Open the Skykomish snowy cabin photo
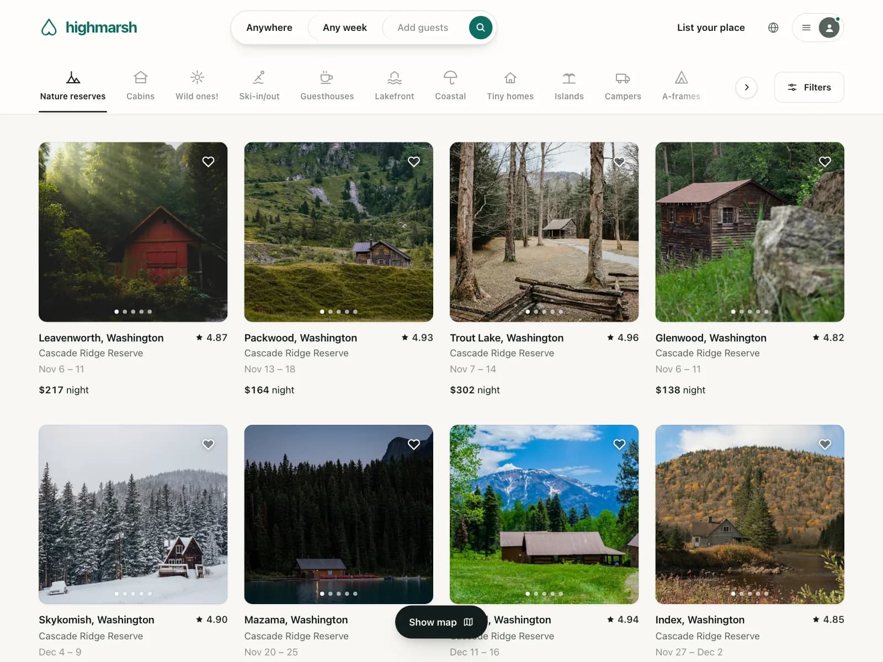Viewport: 883px width, 662px height. (133, 514)
